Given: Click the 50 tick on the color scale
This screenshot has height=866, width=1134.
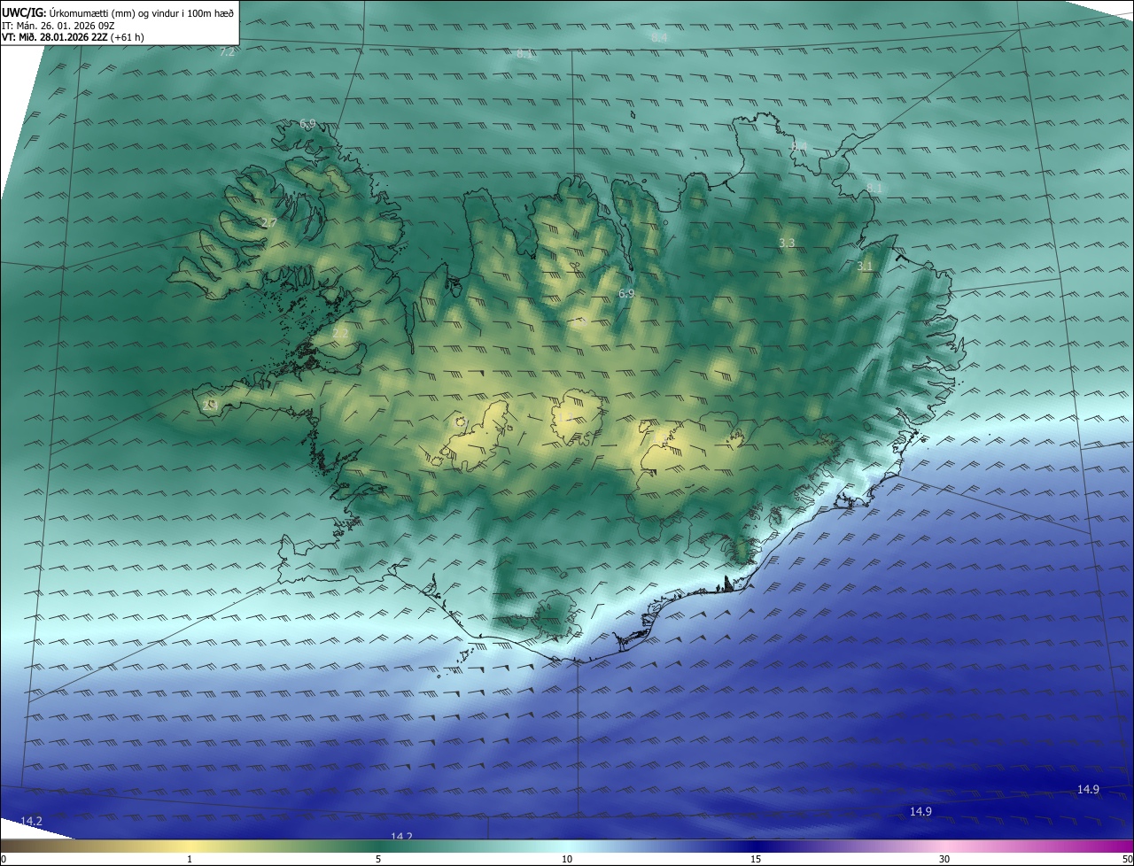Looking at the screenshot, I should click(1127, 859).
